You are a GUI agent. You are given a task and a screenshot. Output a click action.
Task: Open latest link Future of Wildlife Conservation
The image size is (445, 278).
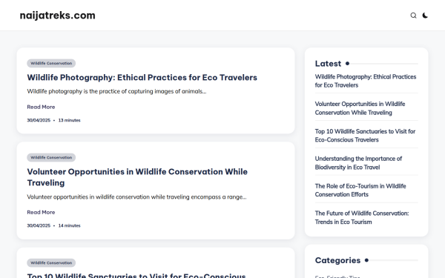click(362, 217)
